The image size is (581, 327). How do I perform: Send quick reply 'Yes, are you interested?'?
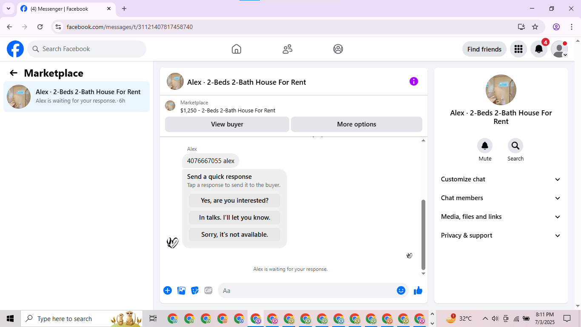pos(234,201)
